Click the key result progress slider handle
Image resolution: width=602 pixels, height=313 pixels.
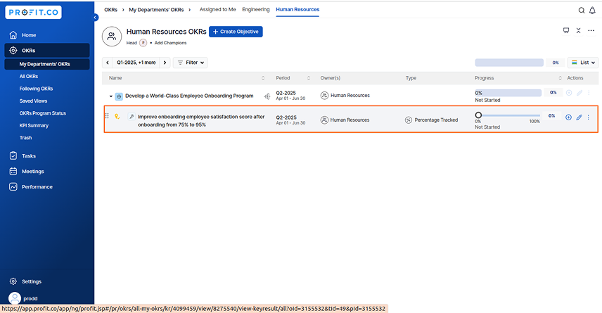pos(478,115)
